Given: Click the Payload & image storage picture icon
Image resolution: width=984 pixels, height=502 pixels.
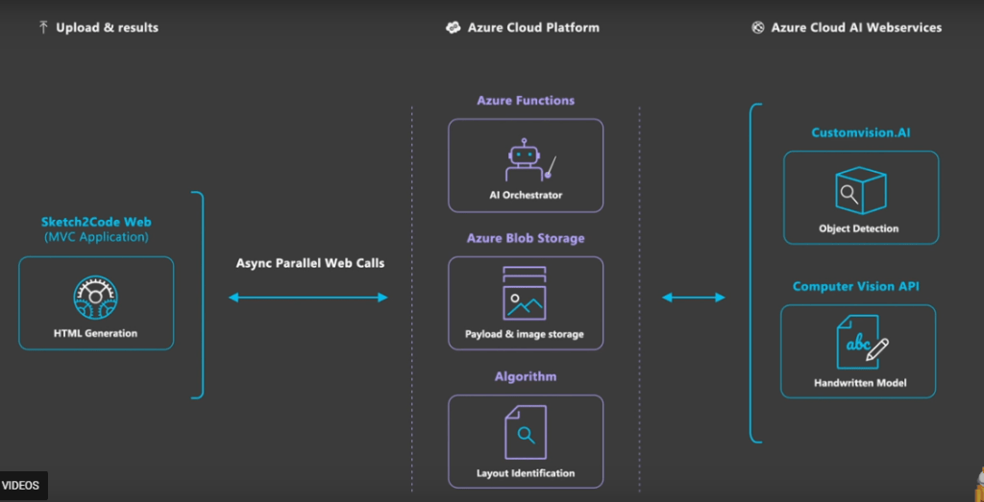Looking at the screenshot, I should click(x=525, y=294).
